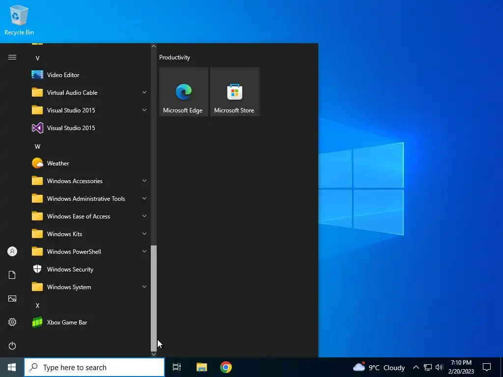The image size is (503, 377).
Task: Click the weather cloud taskbar icon
Action: (x=359, y=366)
